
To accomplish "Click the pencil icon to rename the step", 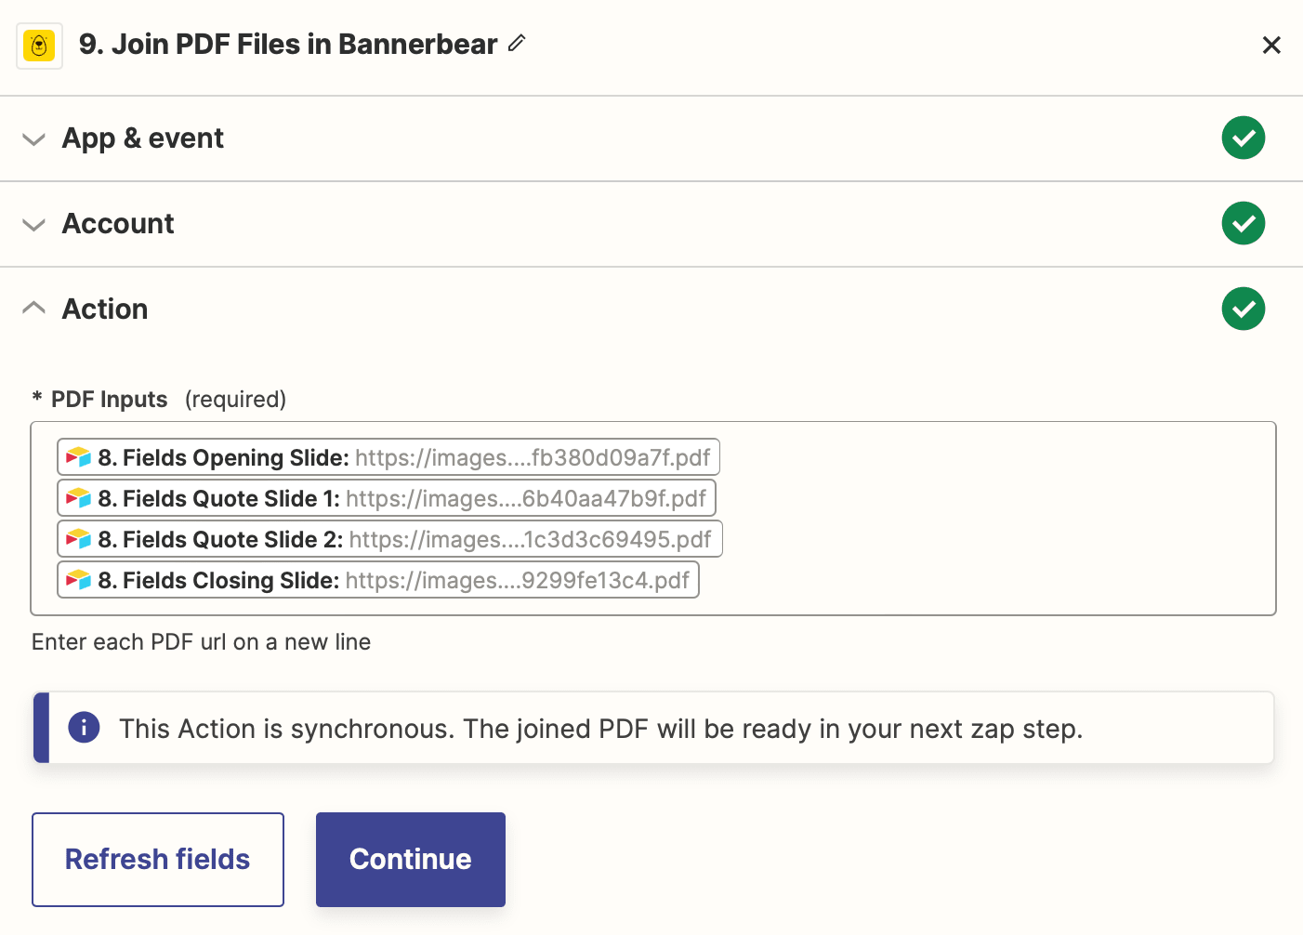I will (517, 43).
